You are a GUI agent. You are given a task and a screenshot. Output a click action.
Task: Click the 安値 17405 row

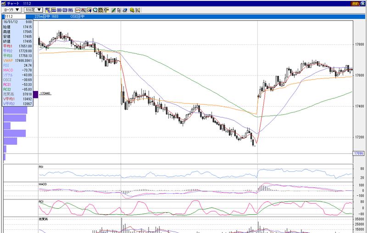coord(17,36)
